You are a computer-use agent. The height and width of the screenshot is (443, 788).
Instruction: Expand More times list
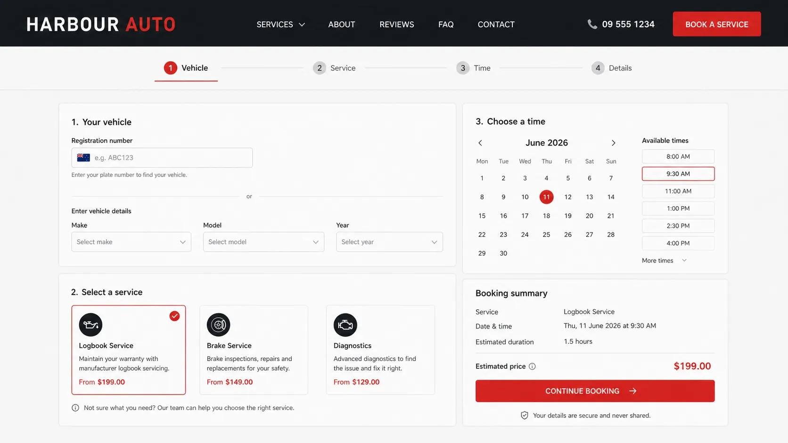click(x=664, y=260)
